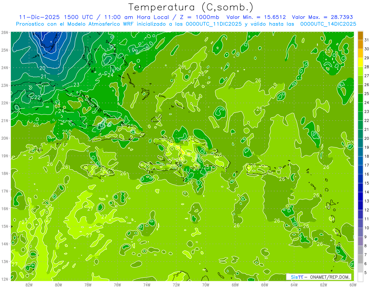Click the '78W' longitude axis label
The image size is (375, 289).
click(x=88, y=285)
